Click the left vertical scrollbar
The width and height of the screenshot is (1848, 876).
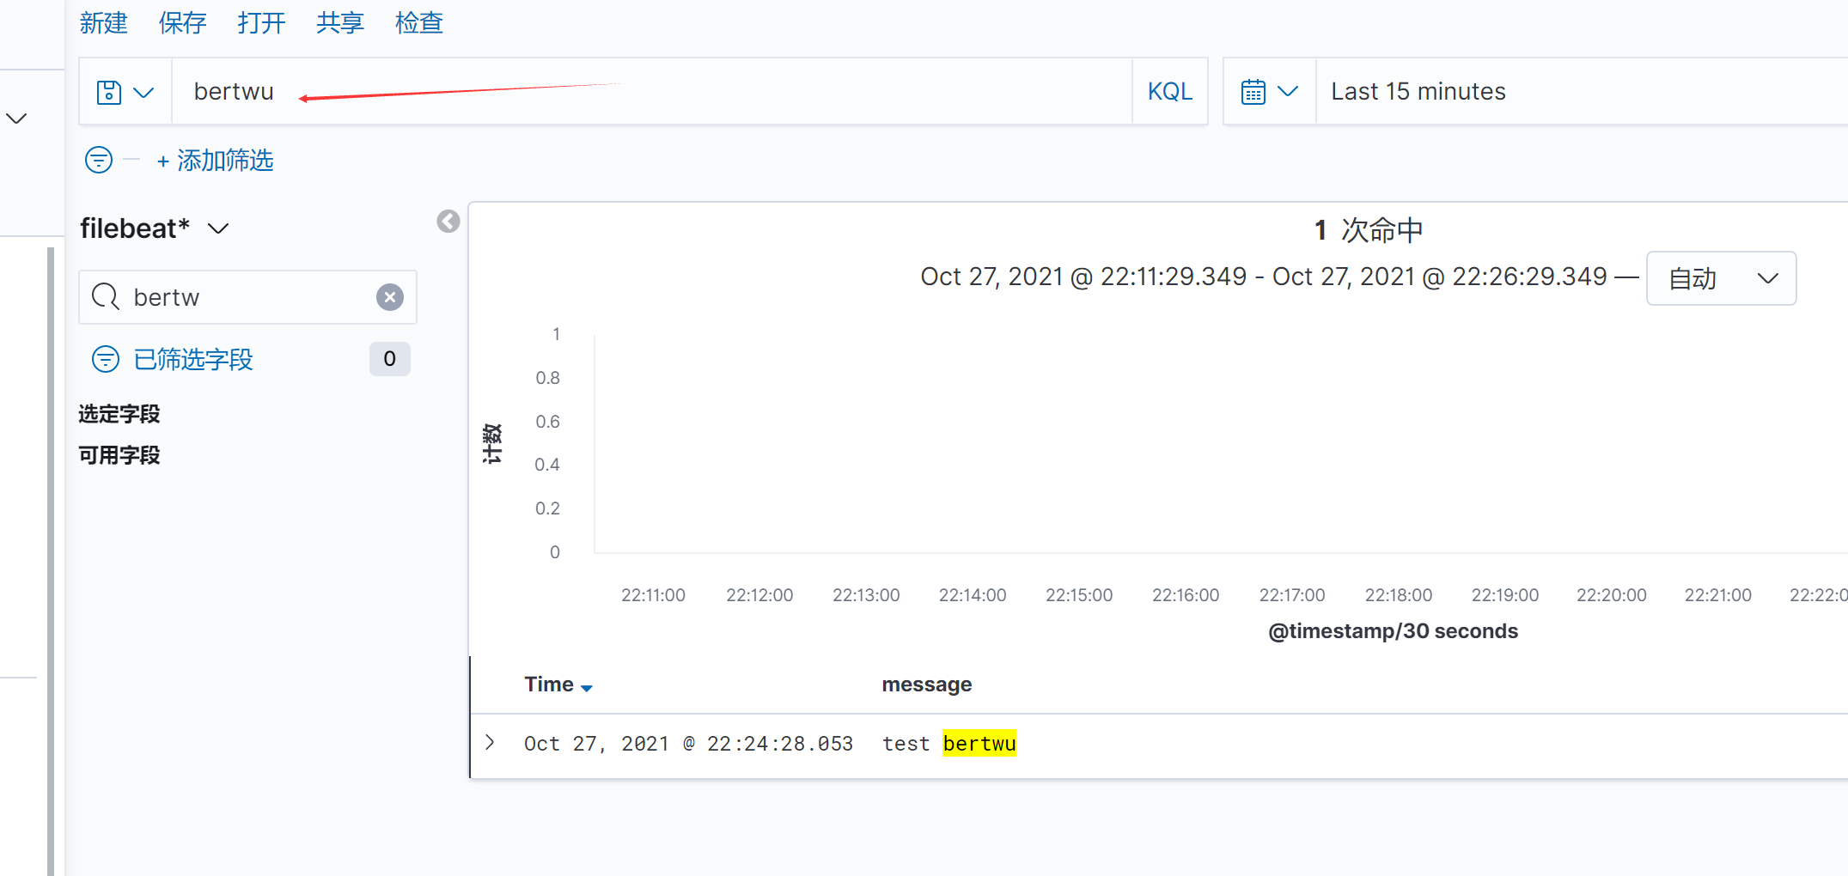point(51,562)
